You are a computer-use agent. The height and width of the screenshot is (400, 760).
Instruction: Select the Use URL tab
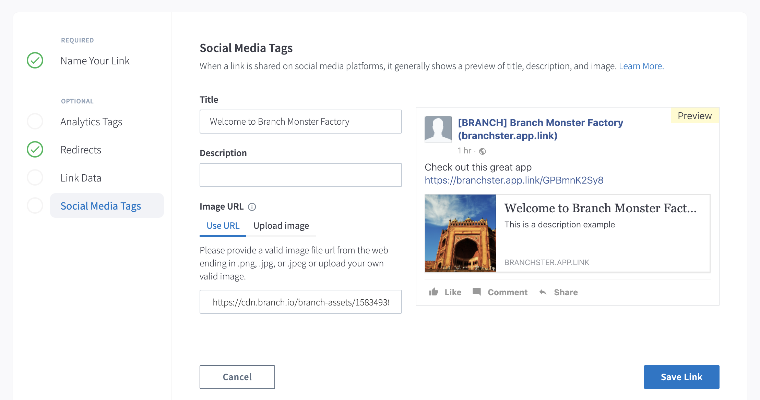(223, 226)
